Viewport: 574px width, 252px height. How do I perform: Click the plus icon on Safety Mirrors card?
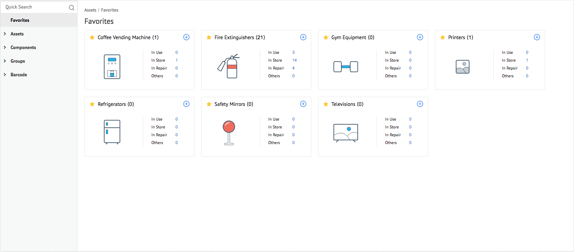(303, 104)
